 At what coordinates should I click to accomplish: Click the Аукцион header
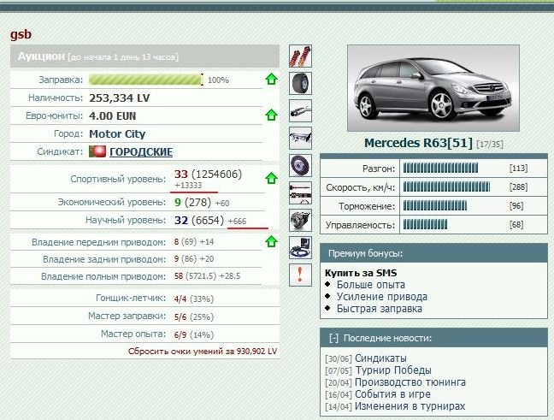pos(144,56)
